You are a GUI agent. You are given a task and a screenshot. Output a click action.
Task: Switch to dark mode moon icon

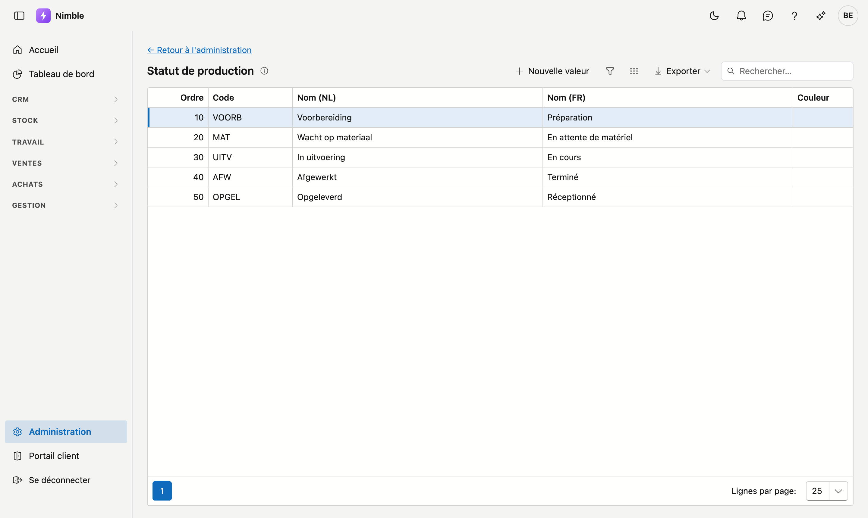[714, 16]
